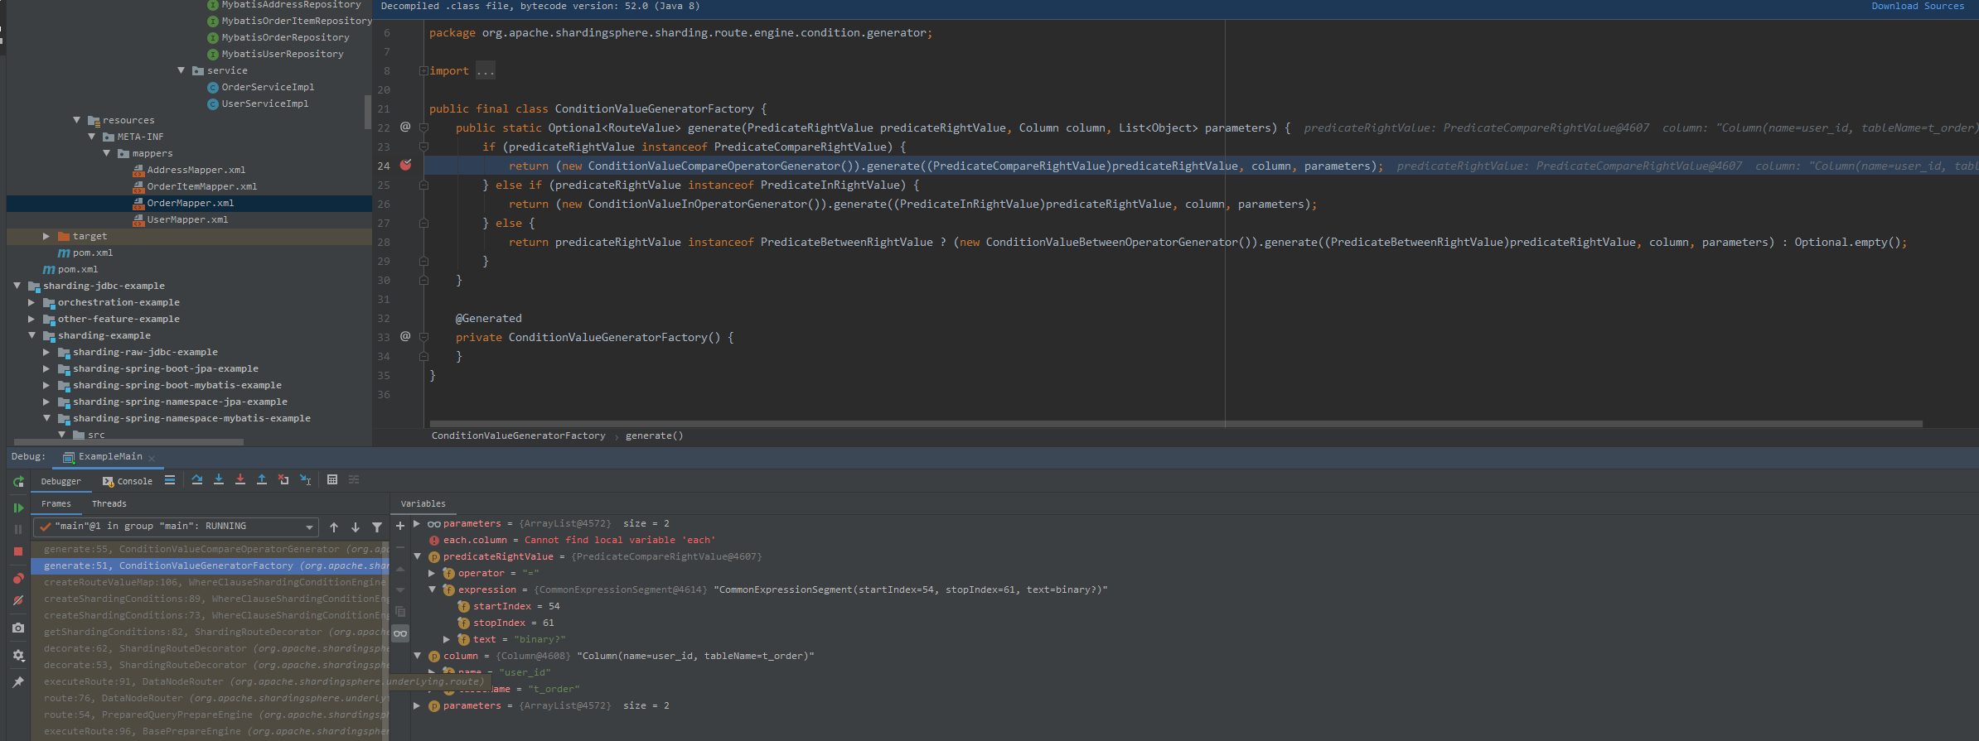1979x741 pixels.
Task: Select the Variables tab
Action: tap(423, 503)
